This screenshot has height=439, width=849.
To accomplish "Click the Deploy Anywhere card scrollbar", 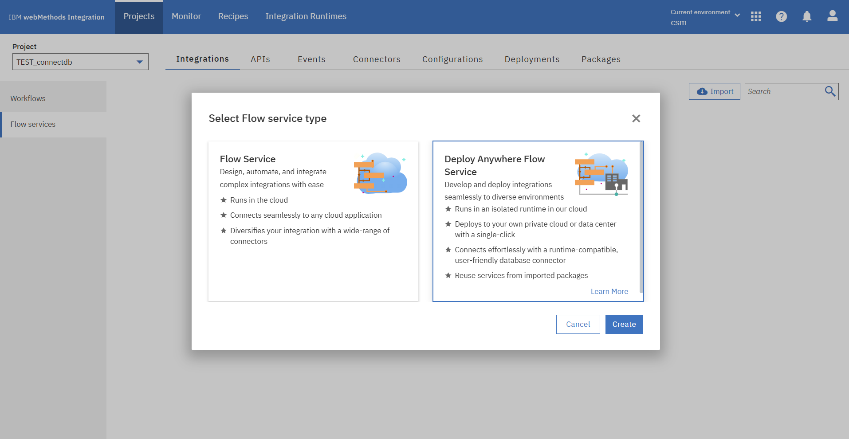I will [x=641, y=217].
